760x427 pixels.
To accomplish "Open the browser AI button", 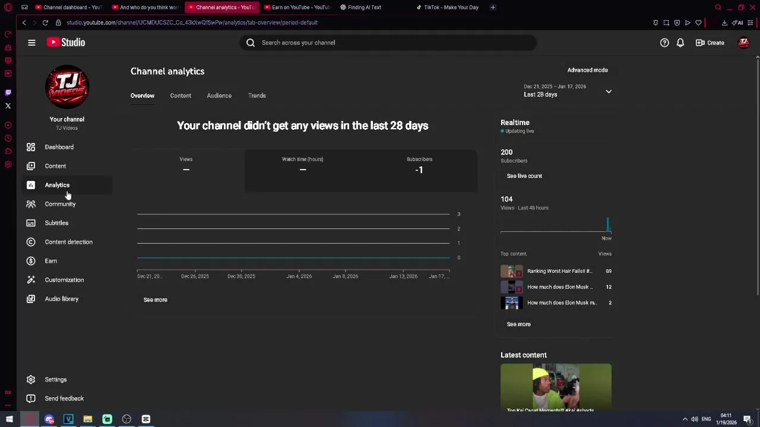I will click(x=738, y=23).
